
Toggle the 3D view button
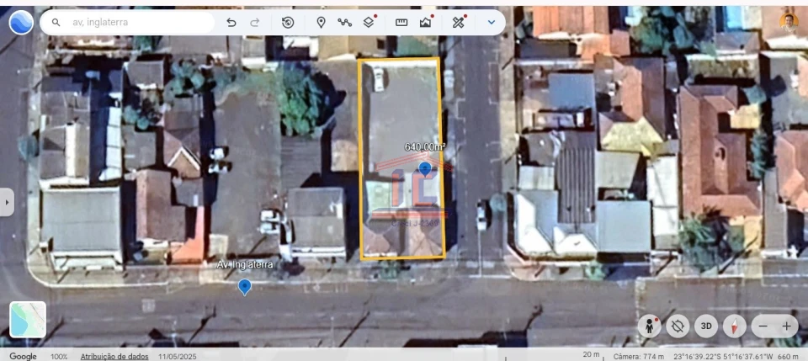(x=706, y=326)
